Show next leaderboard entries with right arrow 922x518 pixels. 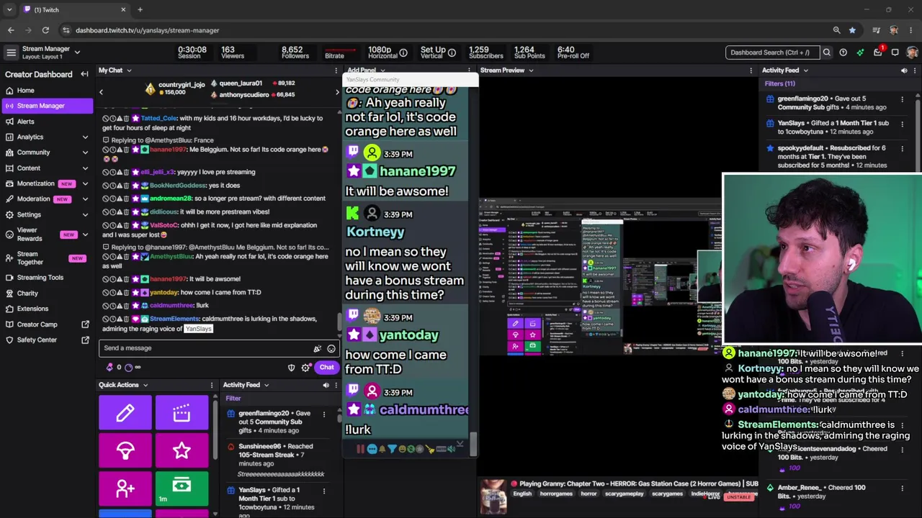coord(337,92)
